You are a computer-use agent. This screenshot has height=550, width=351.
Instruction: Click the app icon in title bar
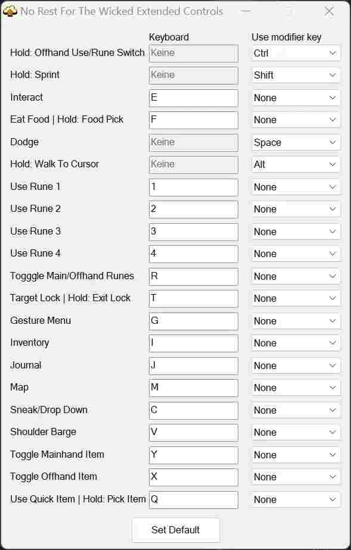10,11
